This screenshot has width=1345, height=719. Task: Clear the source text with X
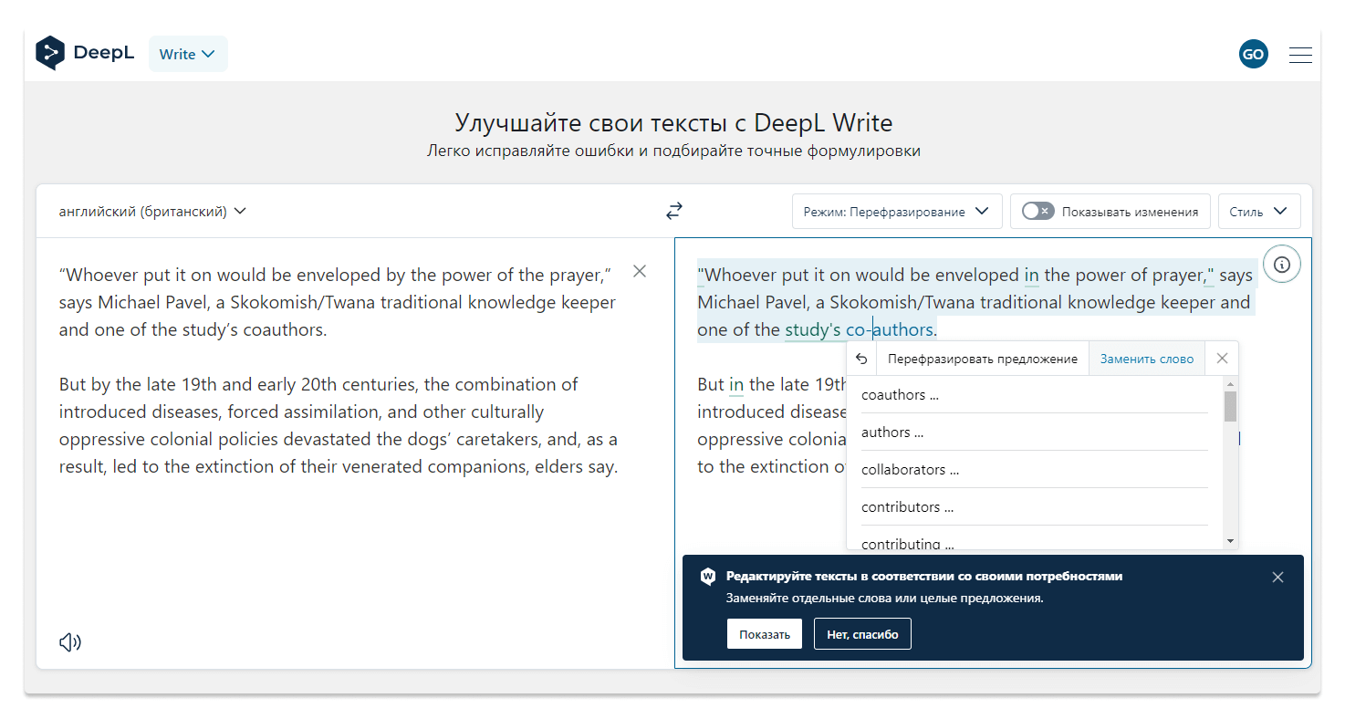click(x=640, y=271)
